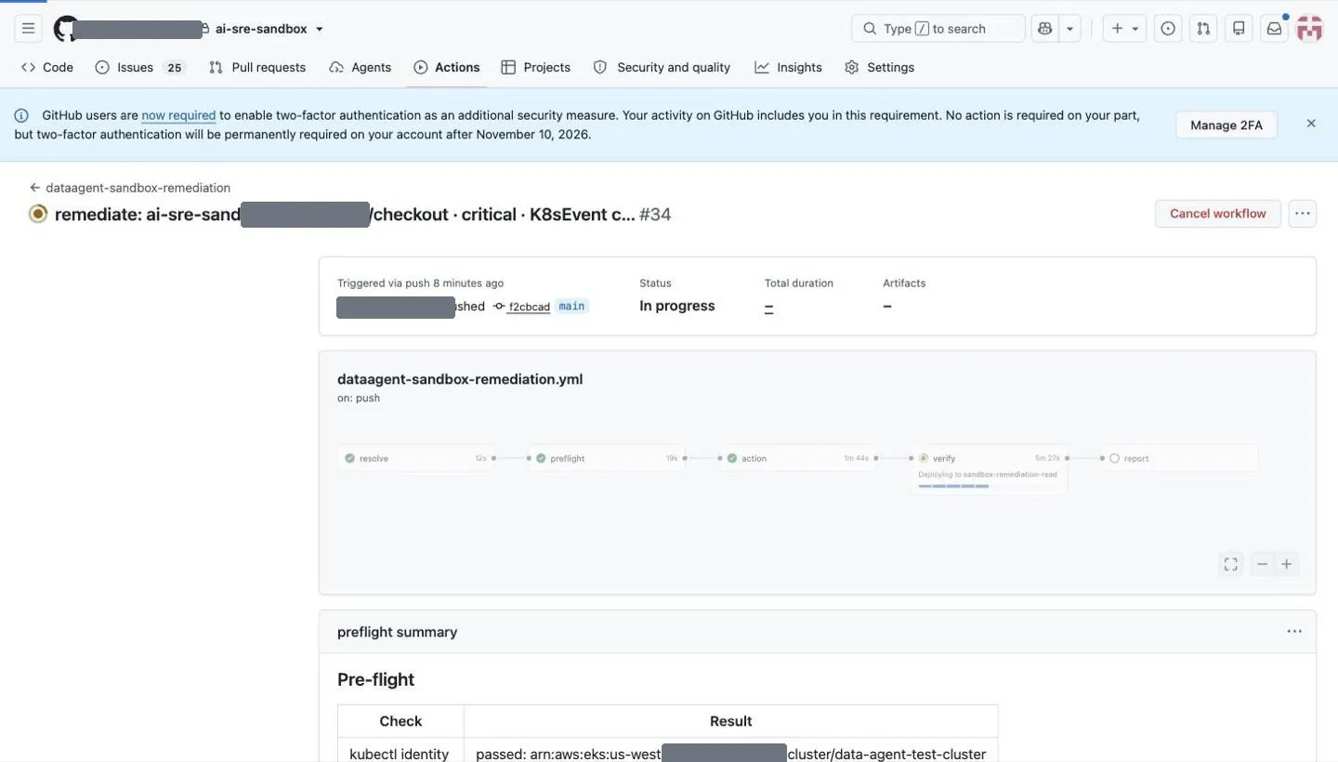The height and width of the screenshot is (762, 1338).
Task: Open the verify job node
Action: (x=990, y=469)
